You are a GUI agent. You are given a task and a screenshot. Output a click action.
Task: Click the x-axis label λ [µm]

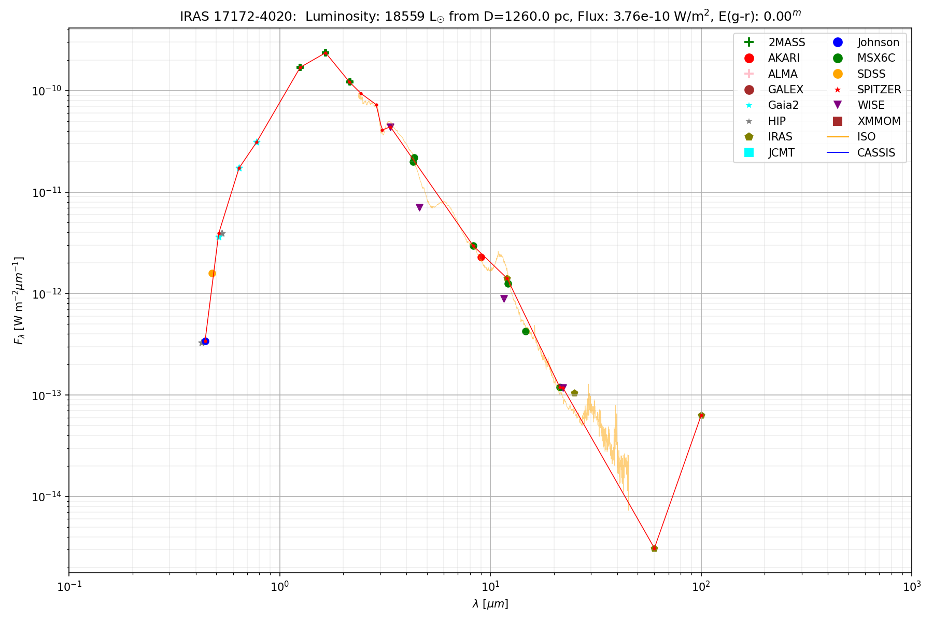[490, 604]
